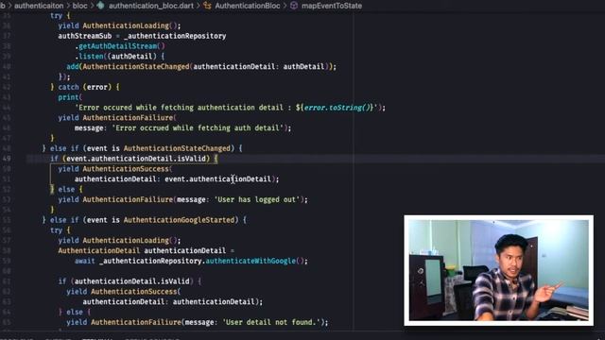605x340 pixels.
Task: Click 'AuthenticationGoogleStarted' event type
Action: [179, 220]
